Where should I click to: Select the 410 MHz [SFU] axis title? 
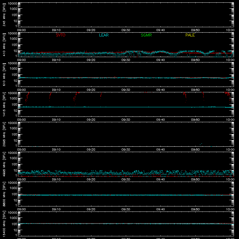pos(4,45)
